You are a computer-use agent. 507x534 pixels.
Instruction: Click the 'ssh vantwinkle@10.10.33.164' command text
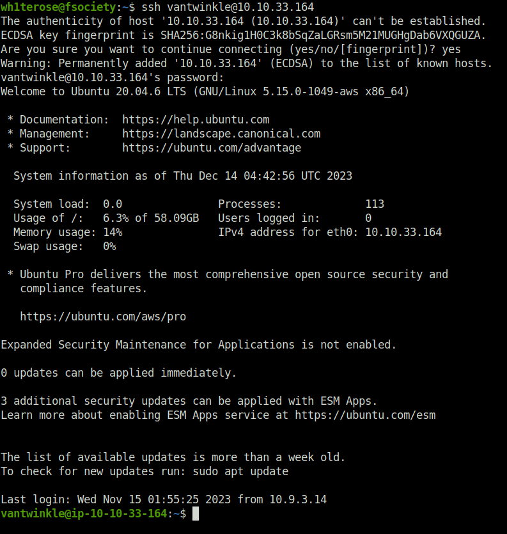click(228, 7)
